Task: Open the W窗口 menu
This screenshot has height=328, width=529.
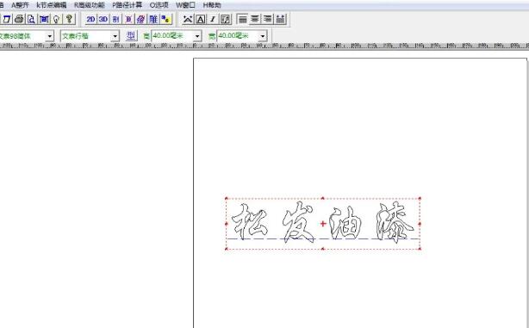Action: [185, 5]
